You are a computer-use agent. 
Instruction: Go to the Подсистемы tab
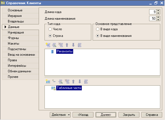[x=20, y=49]
